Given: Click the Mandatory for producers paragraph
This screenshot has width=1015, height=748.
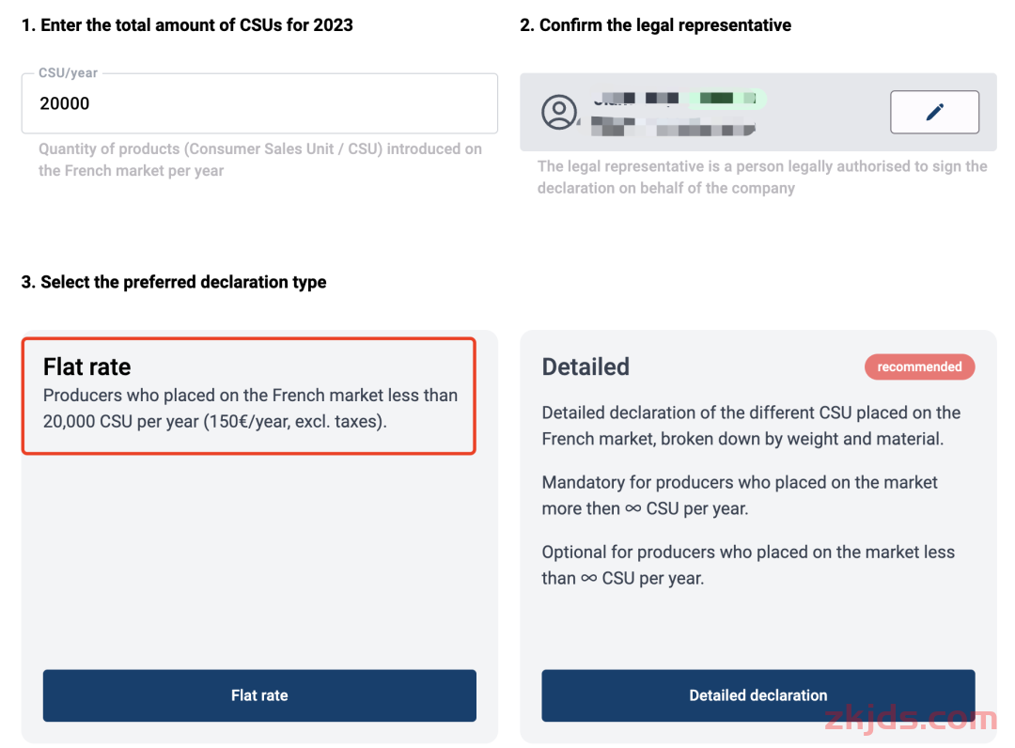Looking at the screenshot, I should [740, 495].
